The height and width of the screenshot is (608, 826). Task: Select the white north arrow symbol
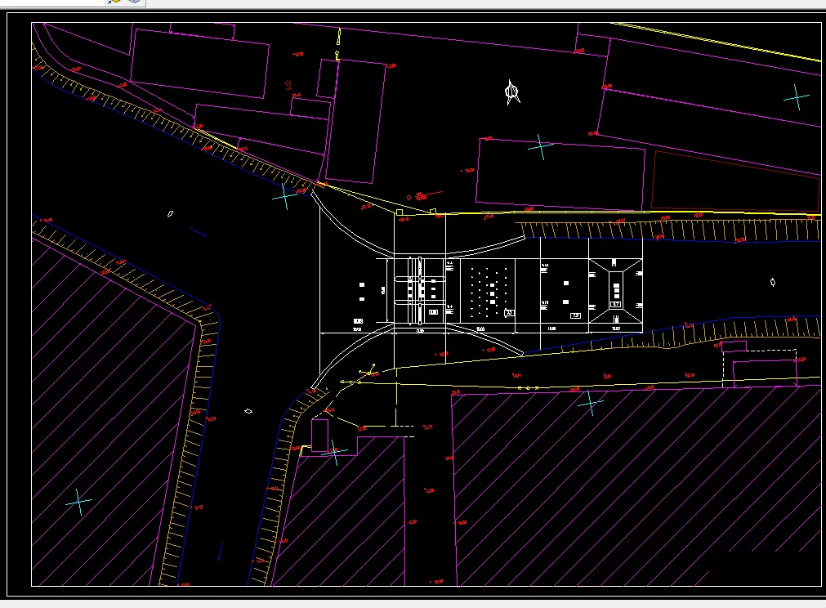[x=512, y=92]
